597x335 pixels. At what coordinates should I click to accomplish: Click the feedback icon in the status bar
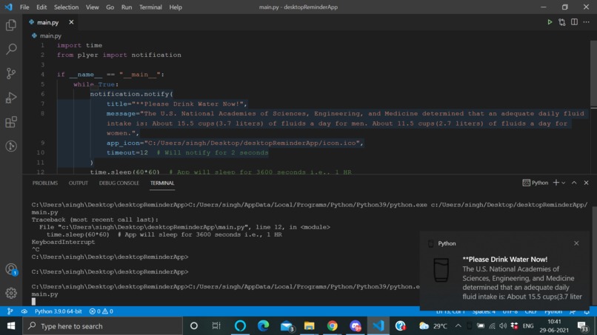(573, 312)
